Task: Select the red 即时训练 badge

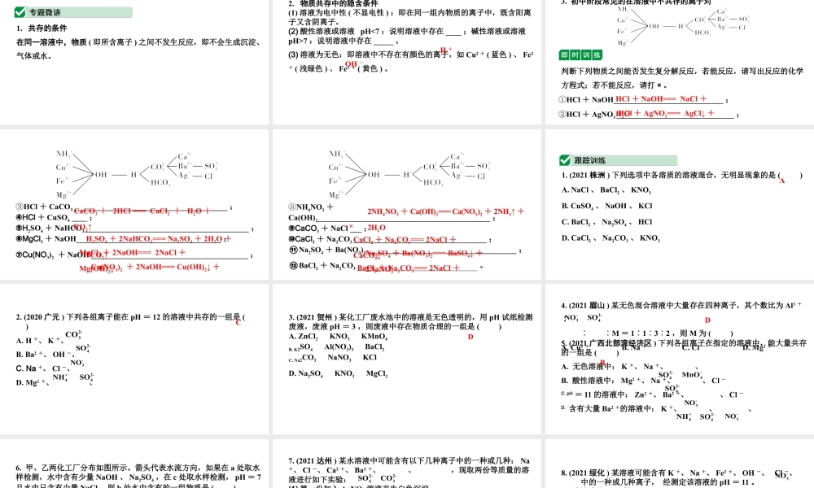Action: [581, 54]
